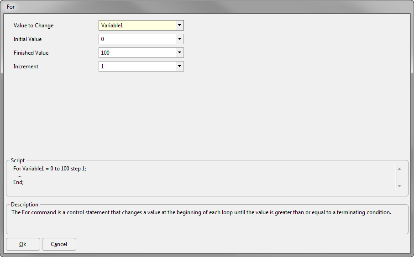
Task: Click the Value to Change label
Action: [x=33, y=26]
